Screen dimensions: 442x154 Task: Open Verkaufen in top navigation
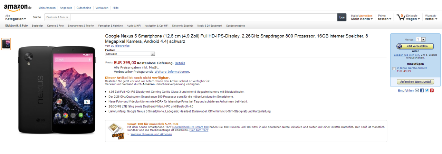click(102, 8)
